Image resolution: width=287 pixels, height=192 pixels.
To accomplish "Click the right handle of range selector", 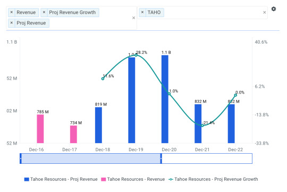I will coord(161,158).
